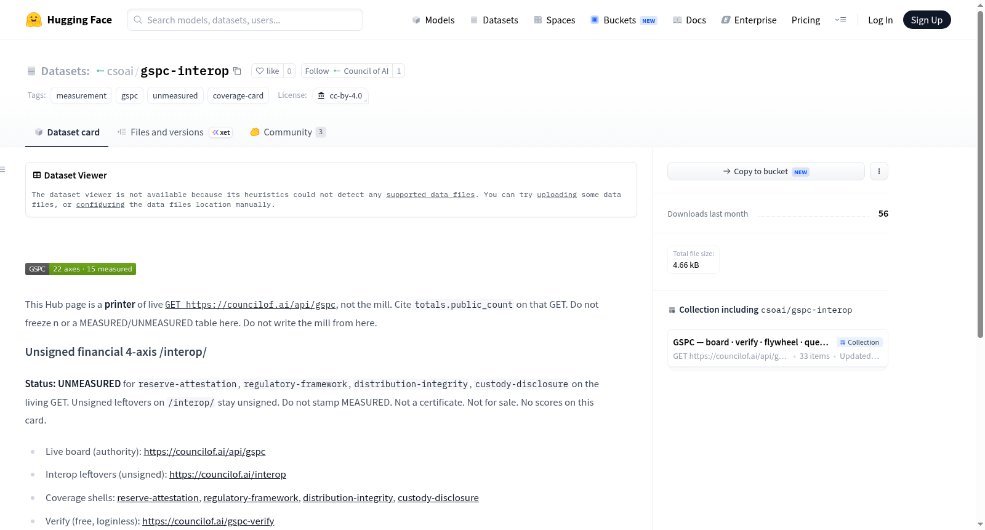Open the Community tab
Viewport: 985px width, 530px height.
pyautogui.click(x=287, y=132)
